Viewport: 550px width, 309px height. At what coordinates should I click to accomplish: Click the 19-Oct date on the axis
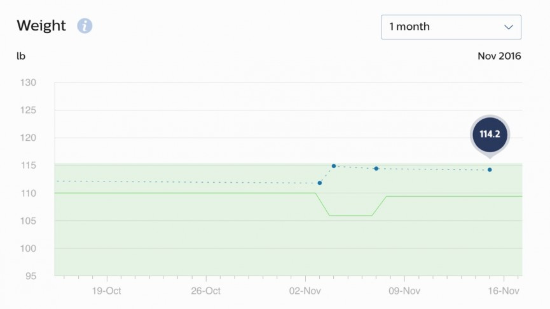point(106,291)
